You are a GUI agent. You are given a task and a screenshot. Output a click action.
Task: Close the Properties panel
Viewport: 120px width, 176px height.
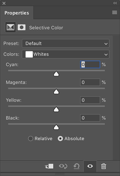click(x=4, y=3)
